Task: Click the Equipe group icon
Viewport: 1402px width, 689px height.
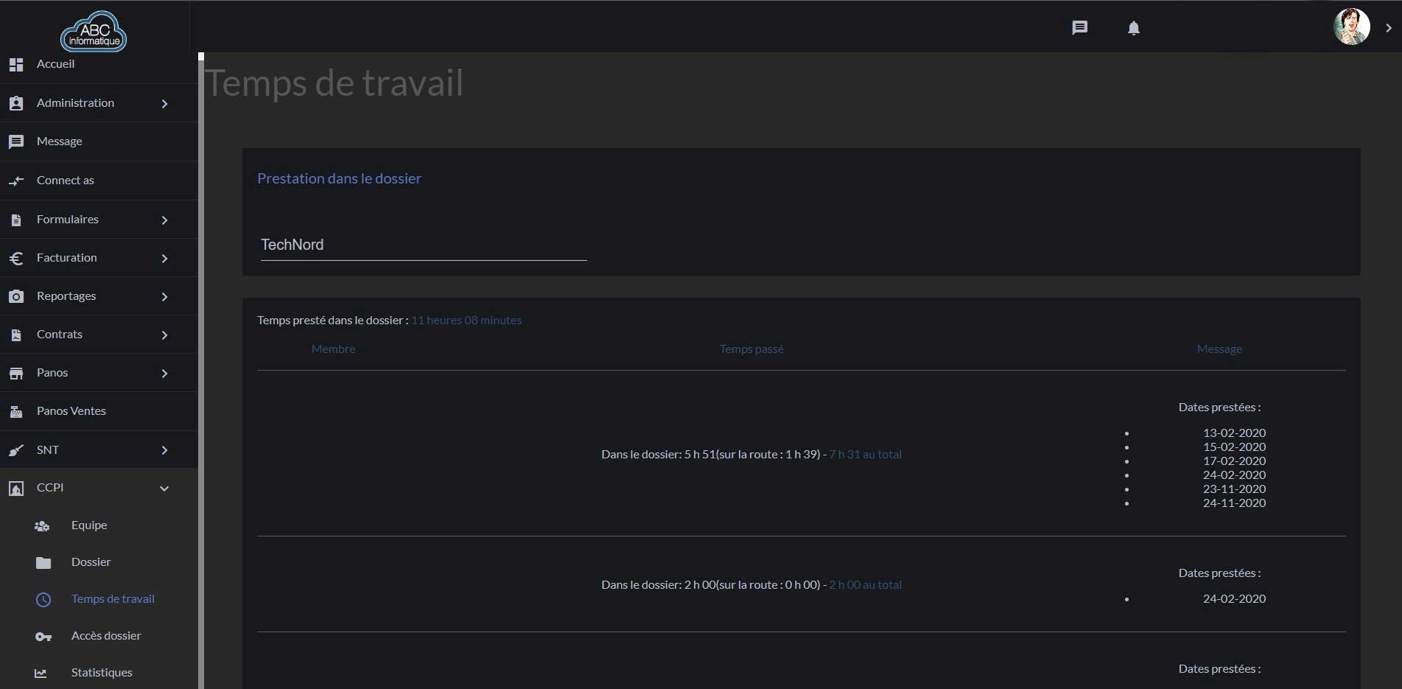Action: (x=43, y=525)
